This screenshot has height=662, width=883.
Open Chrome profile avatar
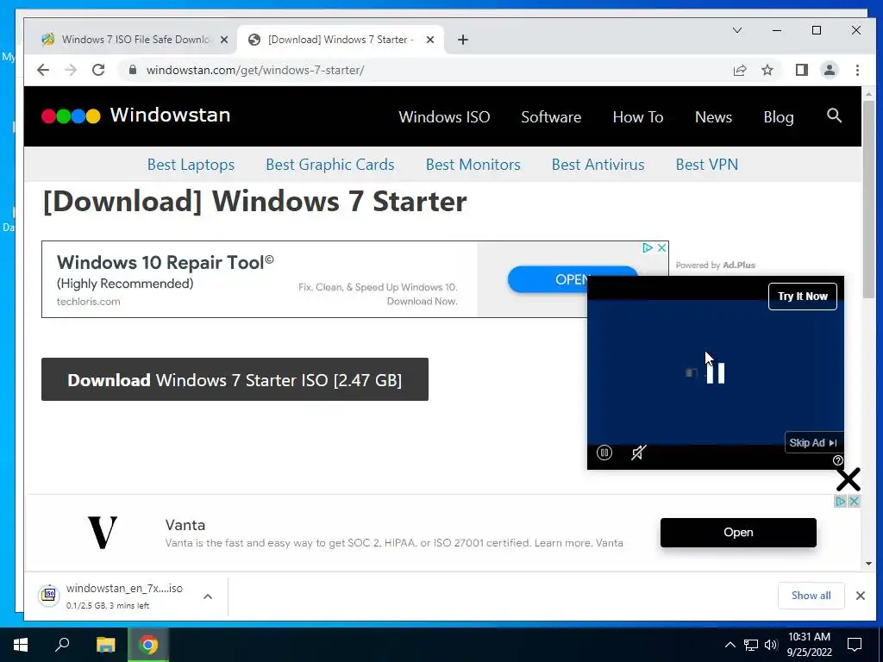click(x=829, y=70)
